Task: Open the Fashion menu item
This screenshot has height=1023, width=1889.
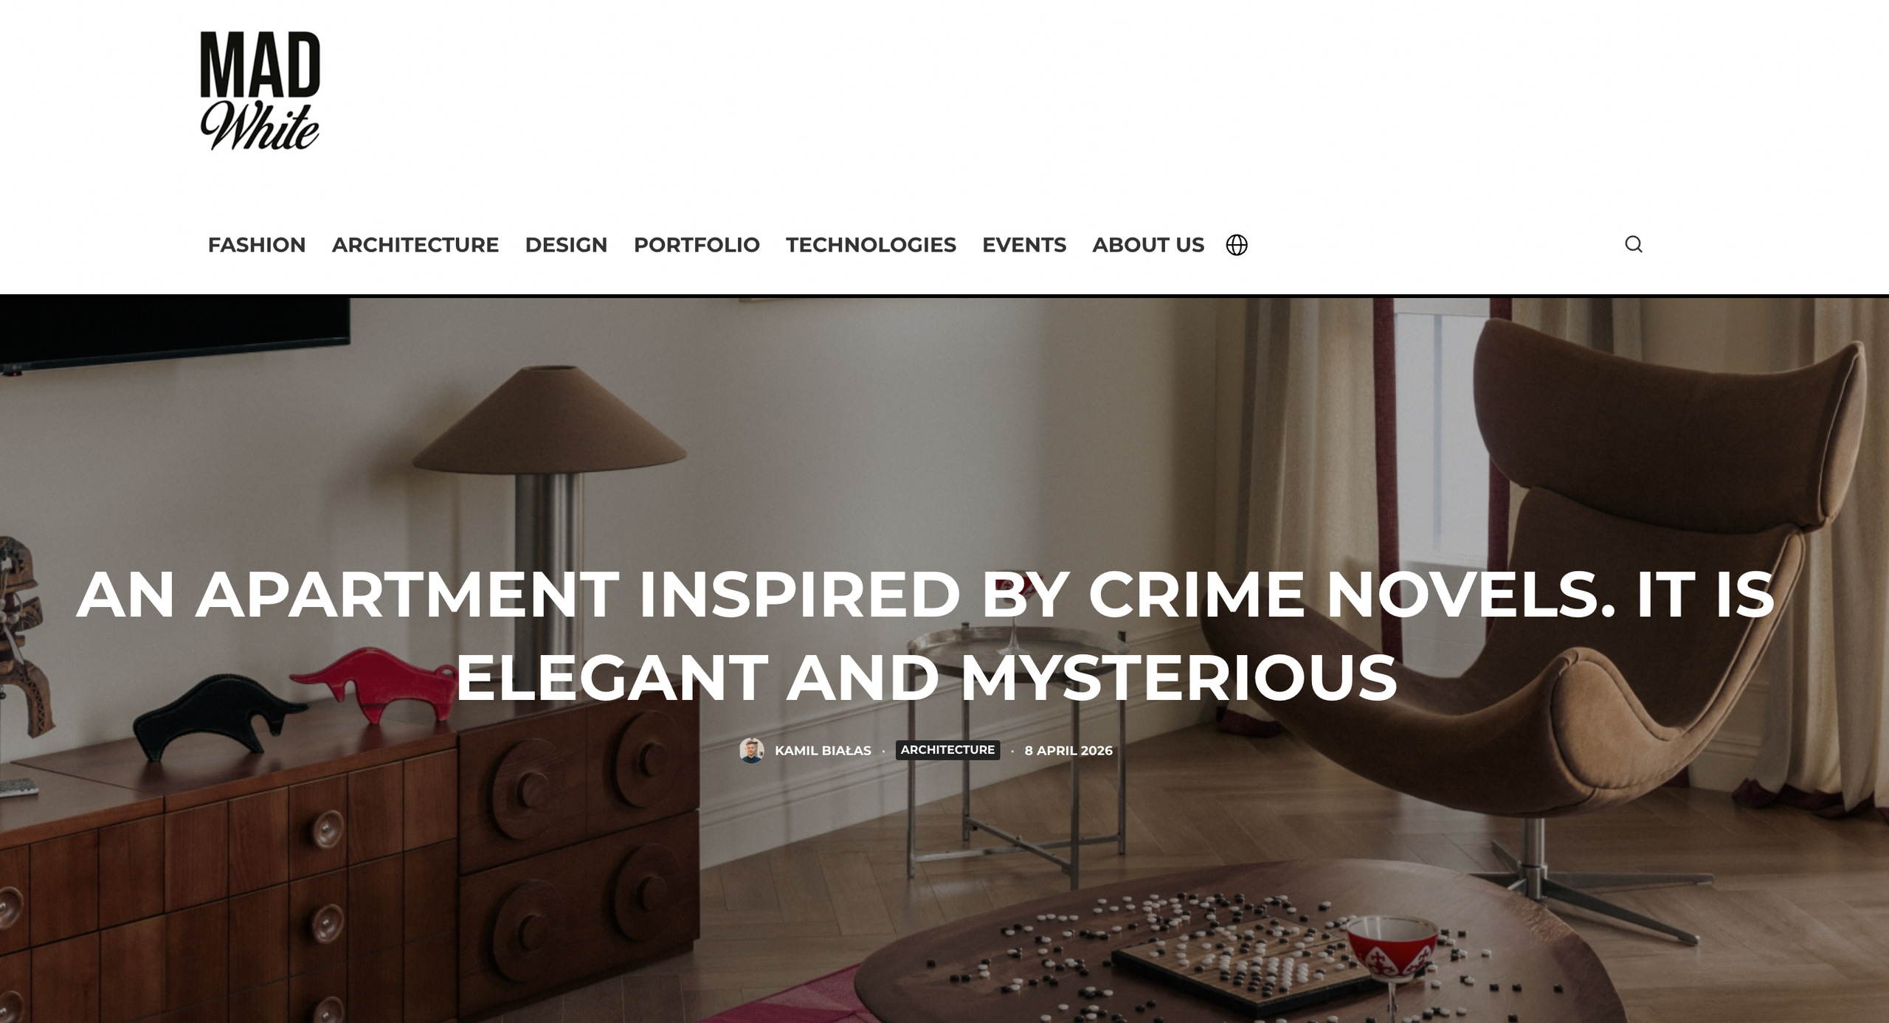Action: pyautogui.click(x=257, y=245)
